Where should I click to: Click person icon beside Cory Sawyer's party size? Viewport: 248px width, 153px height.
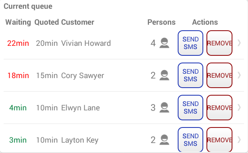(x=164, y=75)
